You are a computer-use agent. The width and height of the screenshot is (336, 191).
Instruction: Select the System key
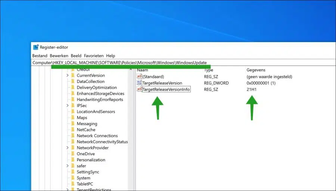(x=84, y=178)
